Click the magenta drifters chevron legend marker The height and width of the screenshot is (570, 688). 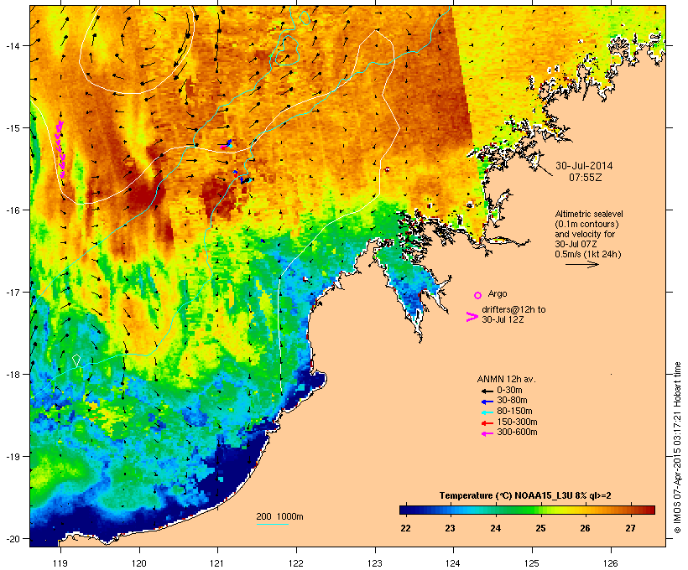(x=472, y=317)
